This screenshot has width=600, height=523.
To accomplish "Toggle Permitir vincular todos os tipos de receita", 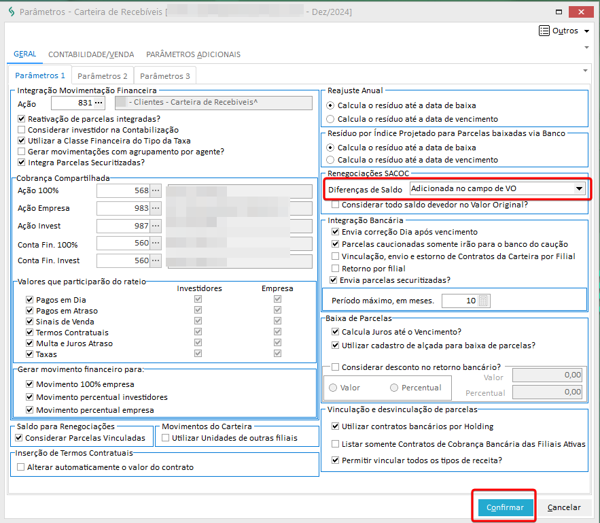I will click(x=335, y=460).
